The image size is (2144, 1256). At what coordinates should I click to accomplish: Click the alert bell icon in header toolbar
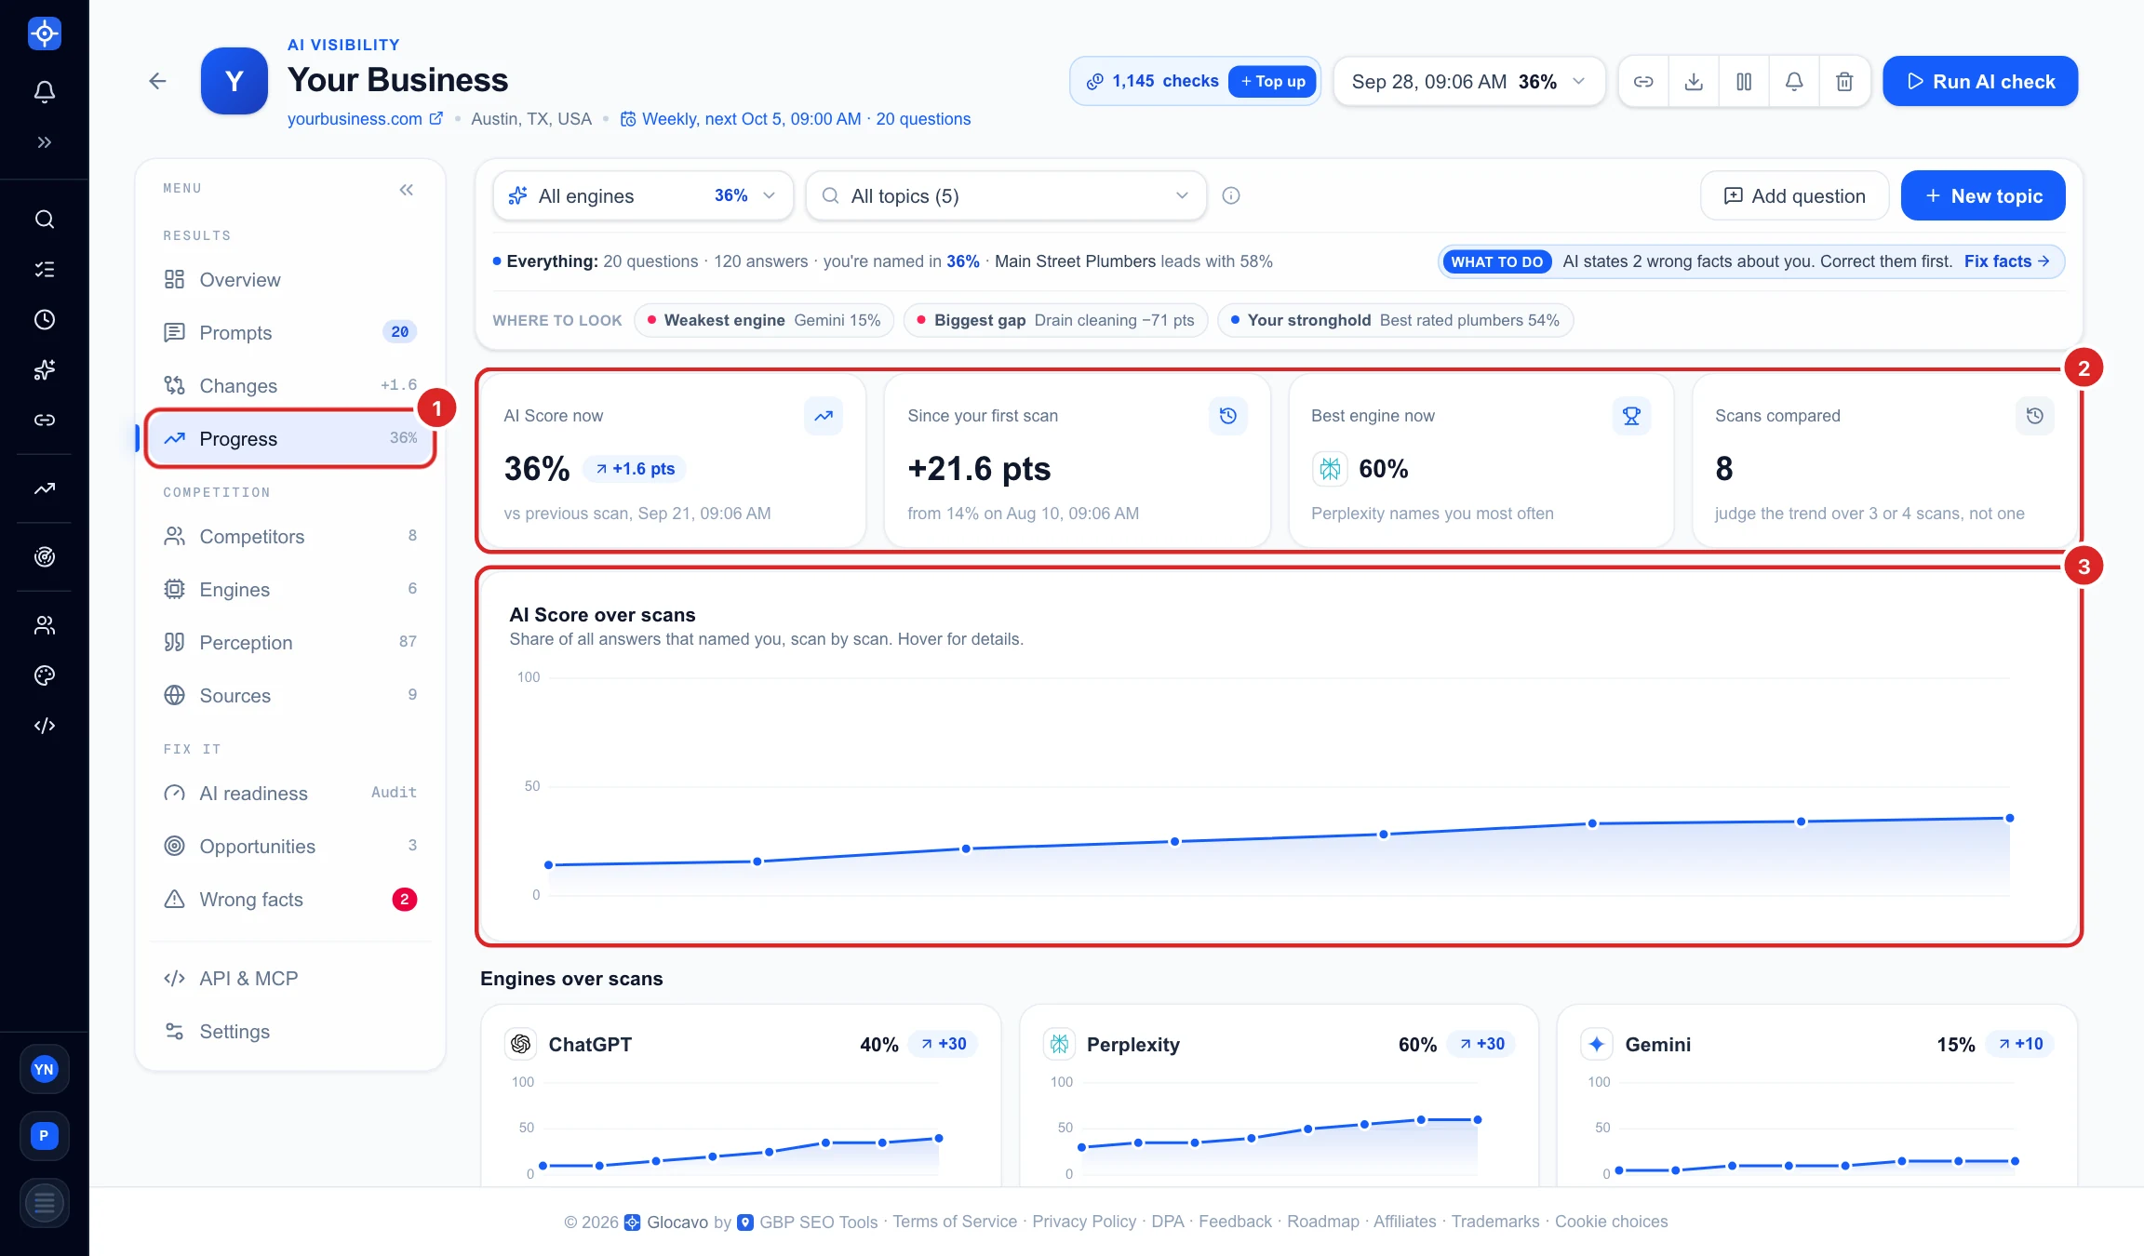(1794, 82)
